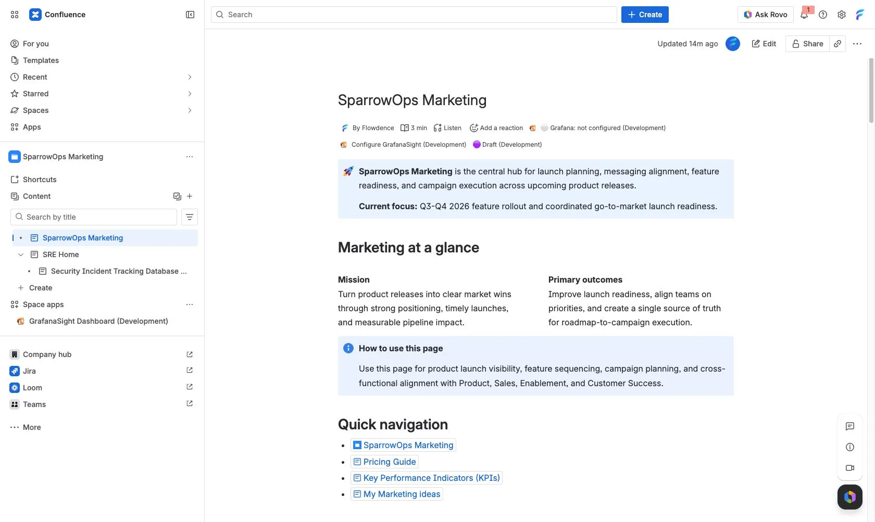This screenshot has height=522, width=875.
Task: Click the Create button in the top bar
Action: [x=645, y=15]
